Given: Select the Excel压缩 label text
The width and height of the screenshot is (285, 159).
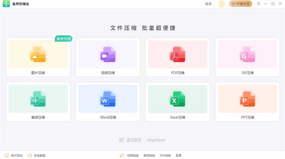Looking at the screenshot, I should [177, 117].
